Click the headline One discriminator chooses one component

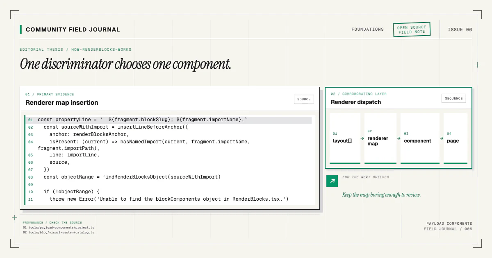tap(125, 64)
